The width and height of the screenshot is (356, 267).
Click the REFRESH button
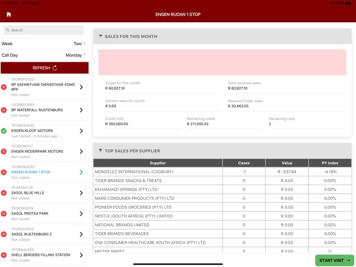pyautogui.click(x=45, y=68)
